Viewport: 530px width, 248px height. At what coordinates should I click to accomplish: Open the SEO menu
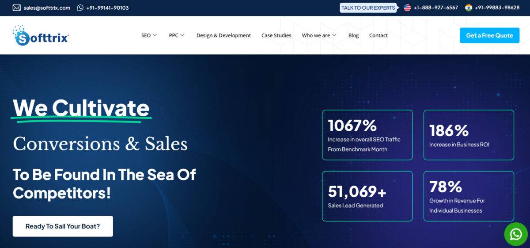[x=146, y=35]
